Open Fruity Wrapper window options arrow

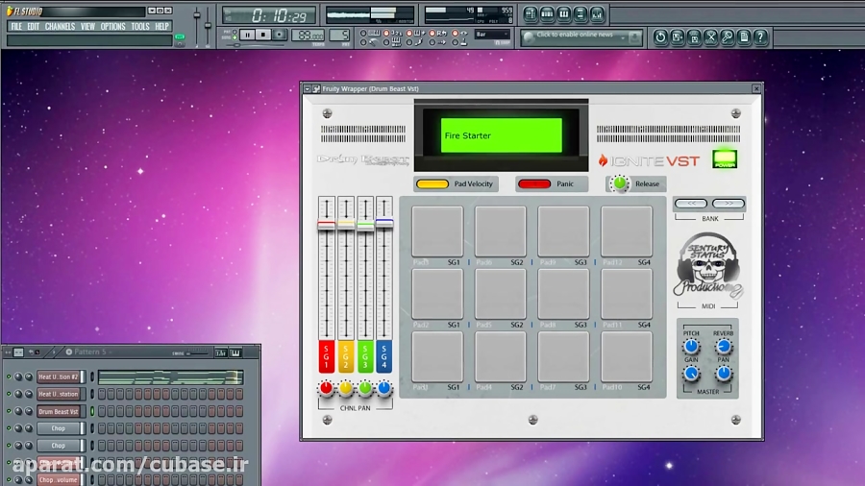click(308, 88)
